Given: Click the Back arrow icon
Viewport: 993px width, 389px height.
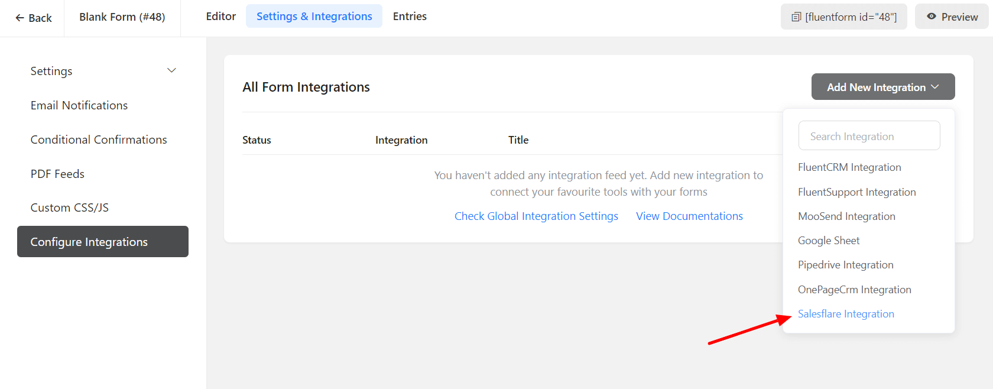Looking at the screenshot, I should (20, 18).
